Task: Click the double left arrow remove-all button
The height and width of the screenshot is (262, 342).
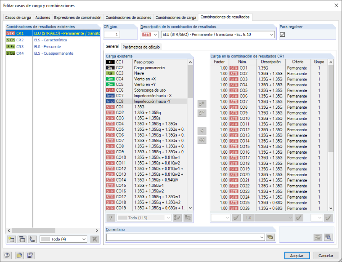Action: (x=202, y=140)
